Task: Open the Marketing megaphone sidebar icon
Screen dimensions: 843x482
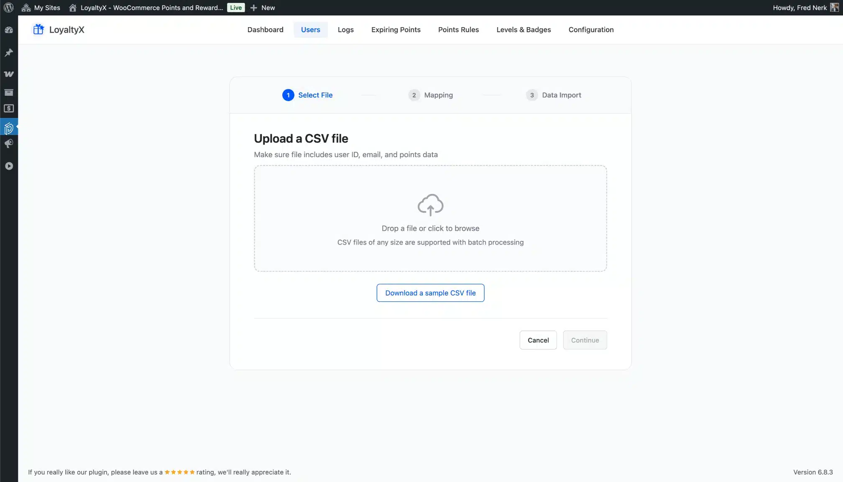Action: pyautogui.click(x=9, y=144)
